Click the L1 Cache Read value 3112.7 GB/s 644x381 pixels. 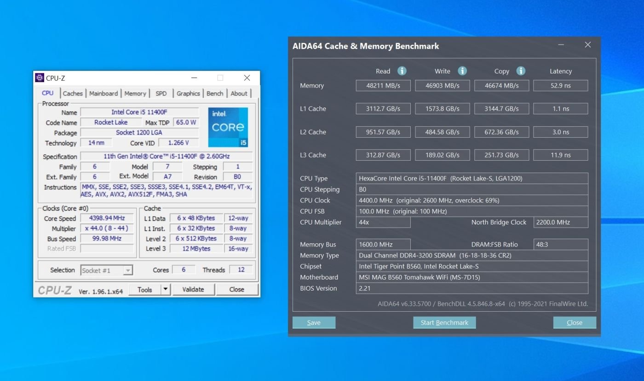click(383, 109)
